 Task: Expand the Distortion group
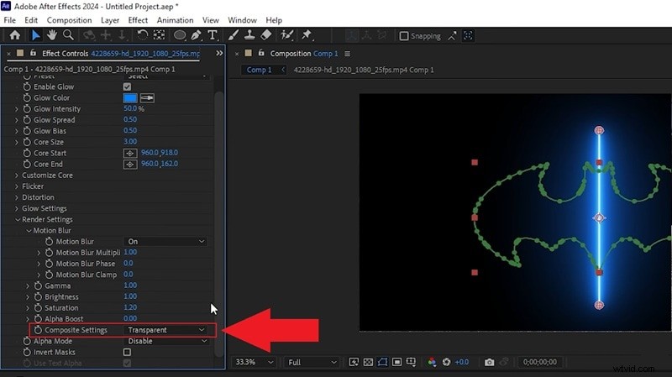[17, 197]
